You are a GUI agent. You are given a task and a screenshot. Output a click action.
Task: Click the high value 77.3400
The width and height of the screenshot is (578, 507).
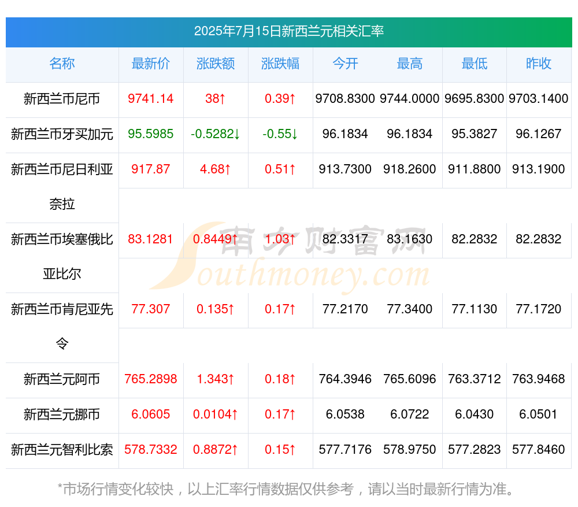pyautogui.click(x=410, y=309)
